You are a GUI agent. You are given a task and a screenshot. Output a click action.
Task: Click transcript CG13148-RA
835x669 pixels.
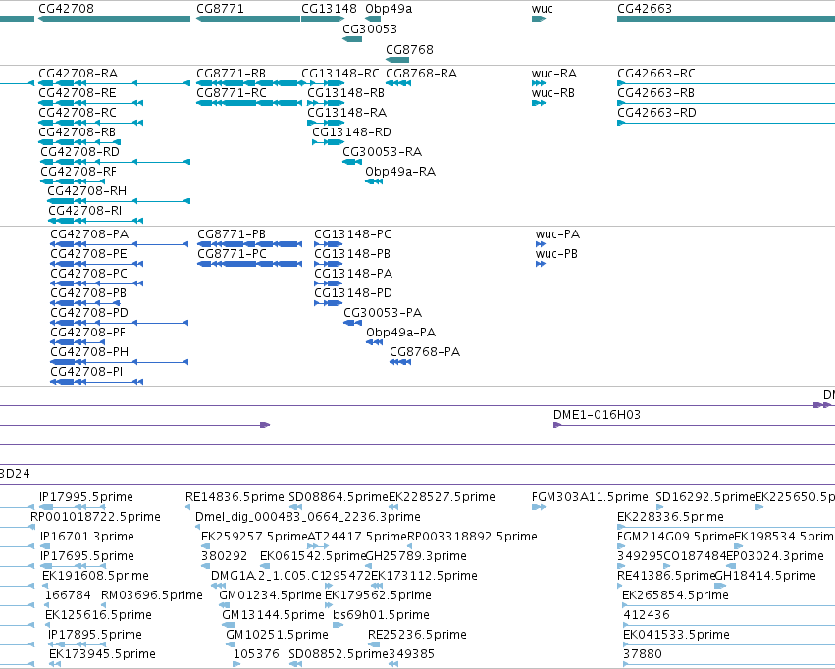tap(346, 113)
